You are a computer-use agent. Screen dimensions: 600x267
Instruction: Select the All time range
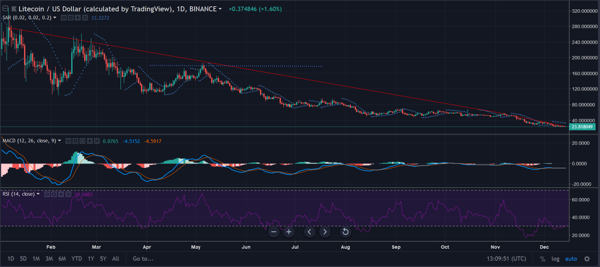116,259
